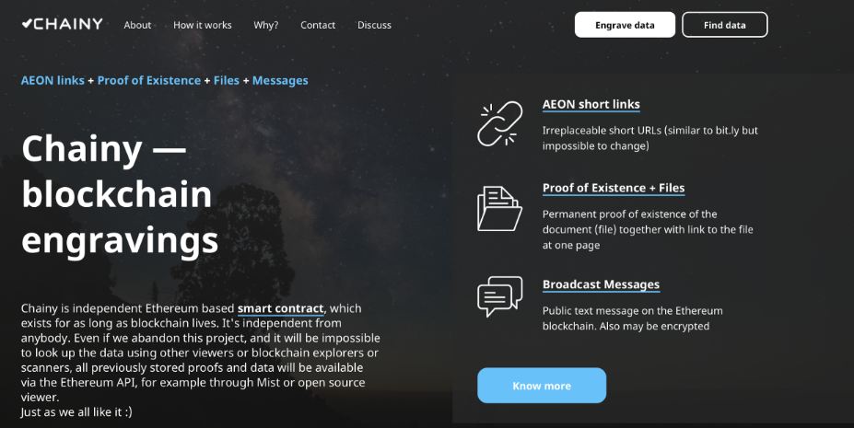Click Proof of Existence in the blue tagline
The image size is (854, 428).
click(149, 80)
